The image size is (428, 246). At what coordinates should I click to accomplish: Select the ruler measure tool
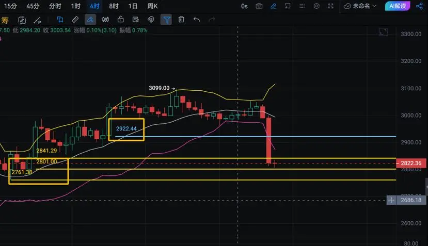75,20
